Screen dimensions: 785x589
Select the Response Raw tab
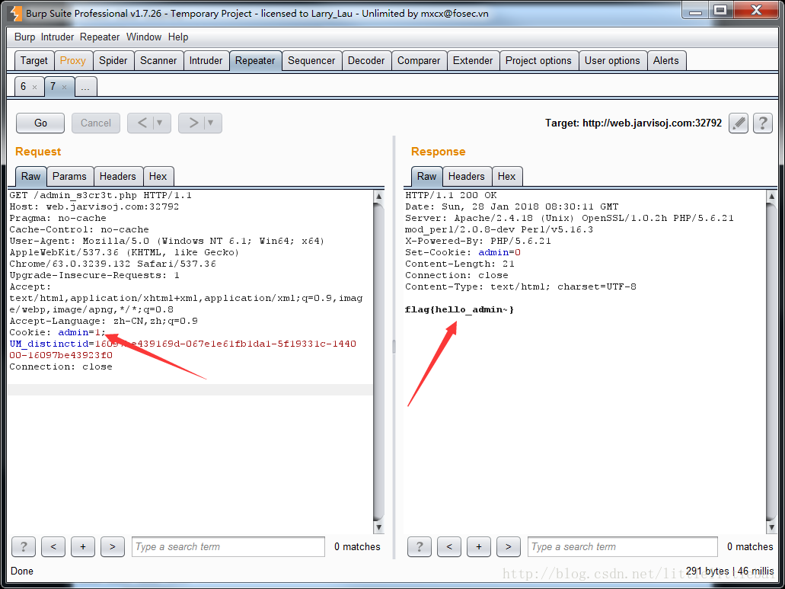[x=426, y=176]
